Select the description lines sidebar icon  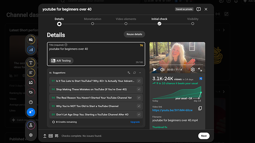[31, 73]
